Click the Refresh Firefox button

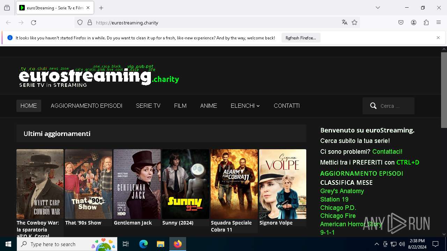[301, 38]
